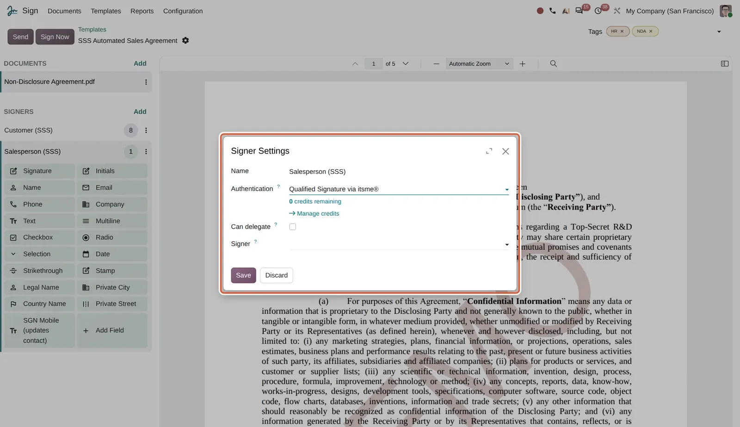The height and width of the screenshot is (427, 740).
Task: Select the Stamp field type
Action: tap(112, 271)
